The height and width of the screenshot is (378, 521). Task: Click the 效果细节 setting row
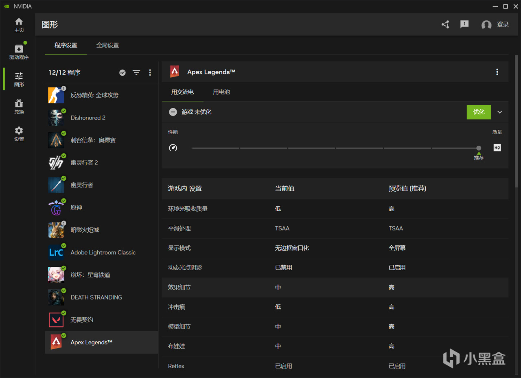coord(335,287)
